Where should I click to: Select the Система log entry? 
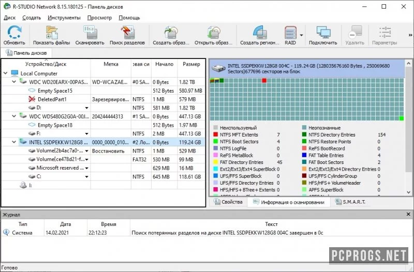point(206,233)
